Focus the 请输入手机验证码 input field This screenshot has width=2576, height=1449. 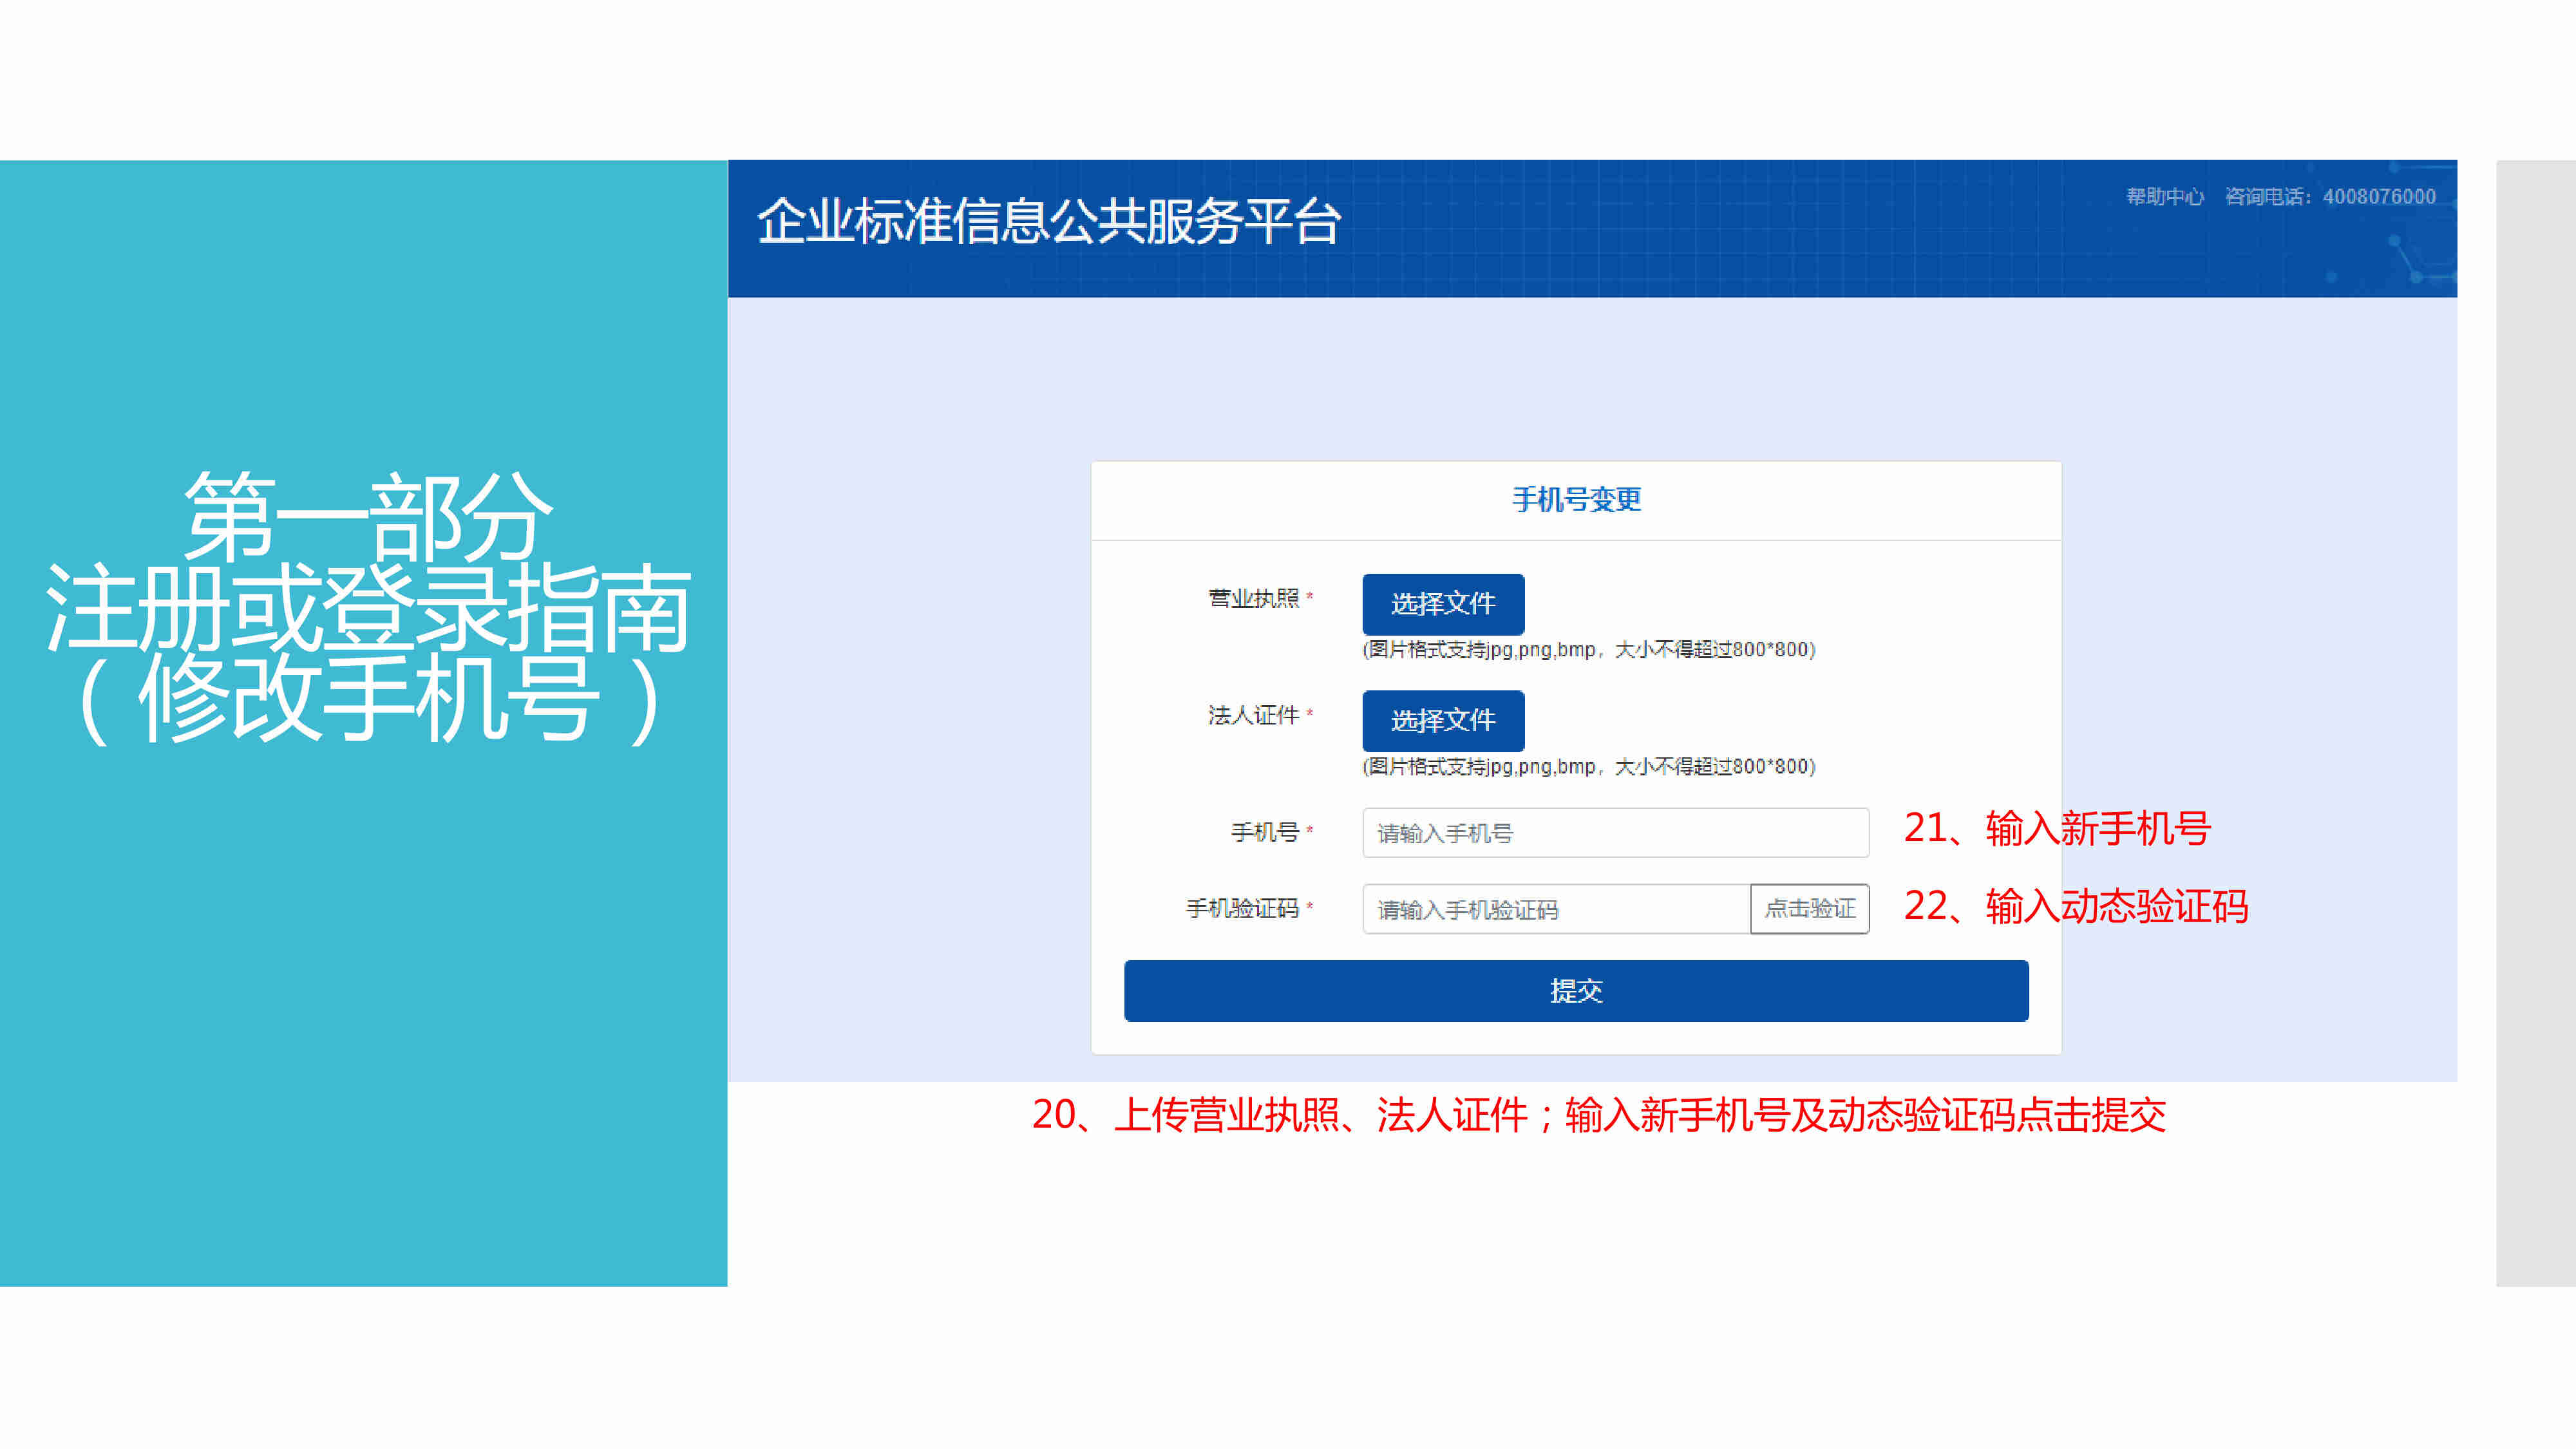pyautogui.click(x=1556, y=909)
